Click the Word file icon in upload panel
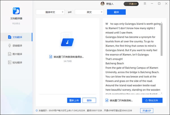The image size is (170, 115). (51, 57)
